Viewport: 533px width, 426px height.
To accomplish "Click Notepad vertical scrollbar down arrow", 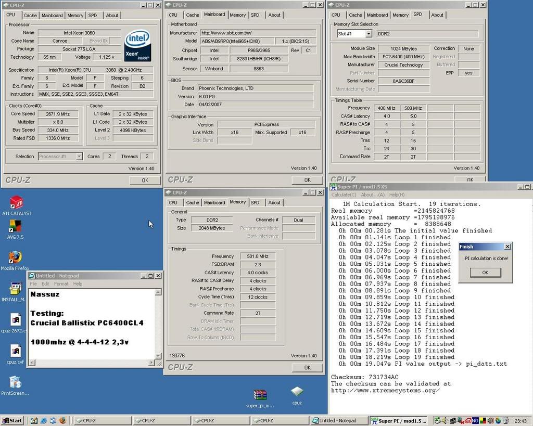I will 158,356.
